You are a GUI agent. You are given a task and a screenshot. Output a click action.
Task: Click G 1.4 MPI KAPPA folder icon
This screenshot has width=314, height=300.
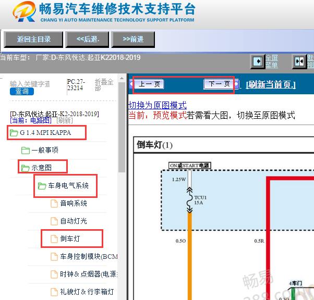tap(14, 133)
